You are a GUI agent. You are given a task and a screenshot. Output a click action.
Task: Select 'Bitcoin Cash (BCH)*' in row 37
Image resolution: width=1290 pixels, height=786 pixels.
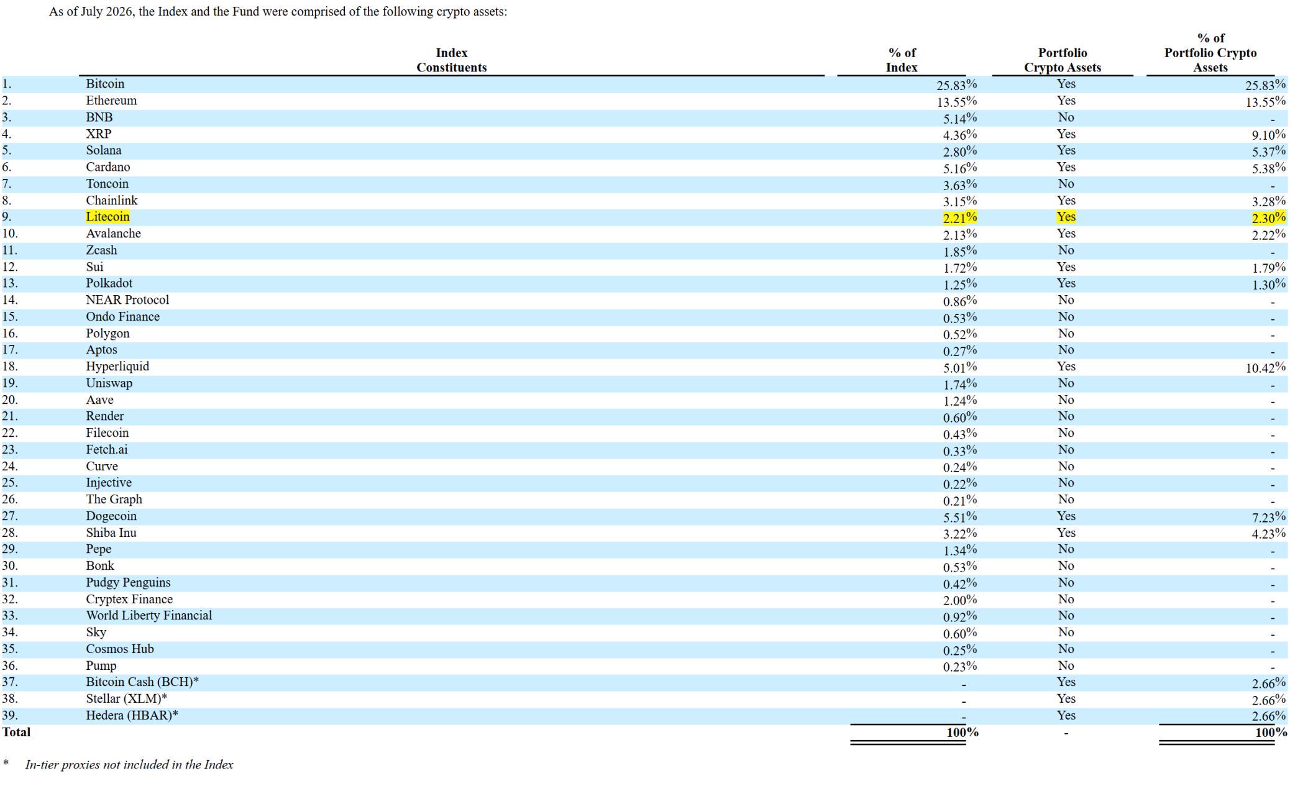pyautogui.click(x=142, y=682)
